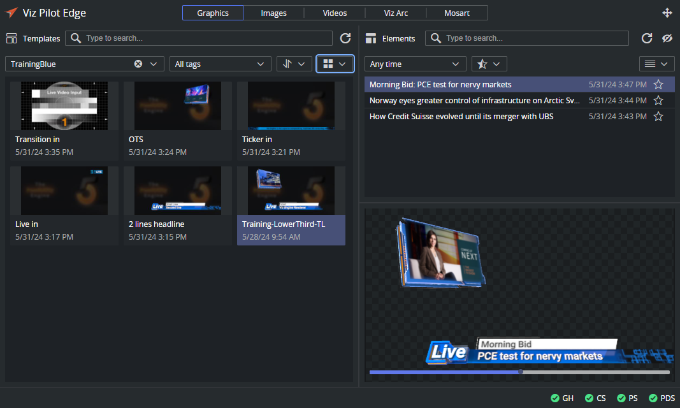This screenshot has height=408, width=680.
Task: Click the Elements panel icon
Action: coord(370,38)
